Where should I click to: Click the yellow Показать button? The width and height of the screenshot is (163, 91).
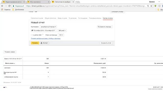35,43
